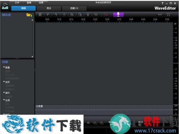
Task: Click the 0:15 mark on timeline ruler
Action: [x=71, y=19]
